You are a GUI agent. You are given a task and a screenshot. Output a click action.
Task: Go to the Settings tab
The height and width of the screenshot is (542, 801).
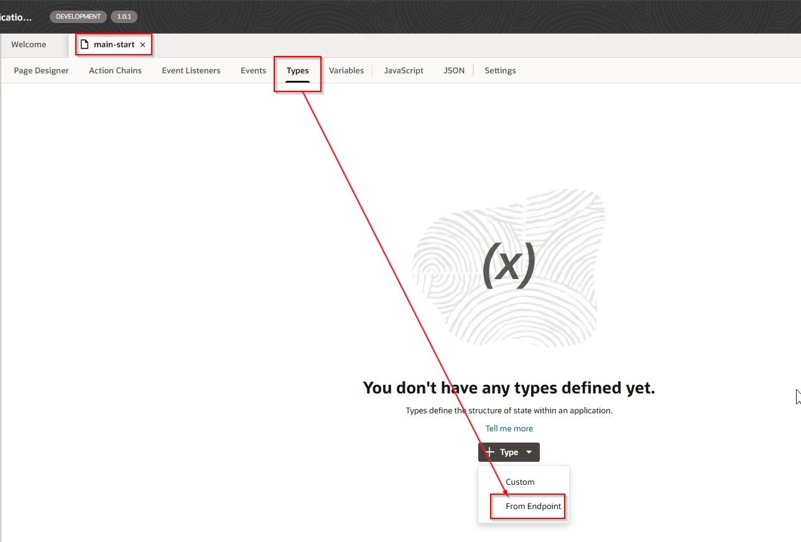[x=500, y=70]
